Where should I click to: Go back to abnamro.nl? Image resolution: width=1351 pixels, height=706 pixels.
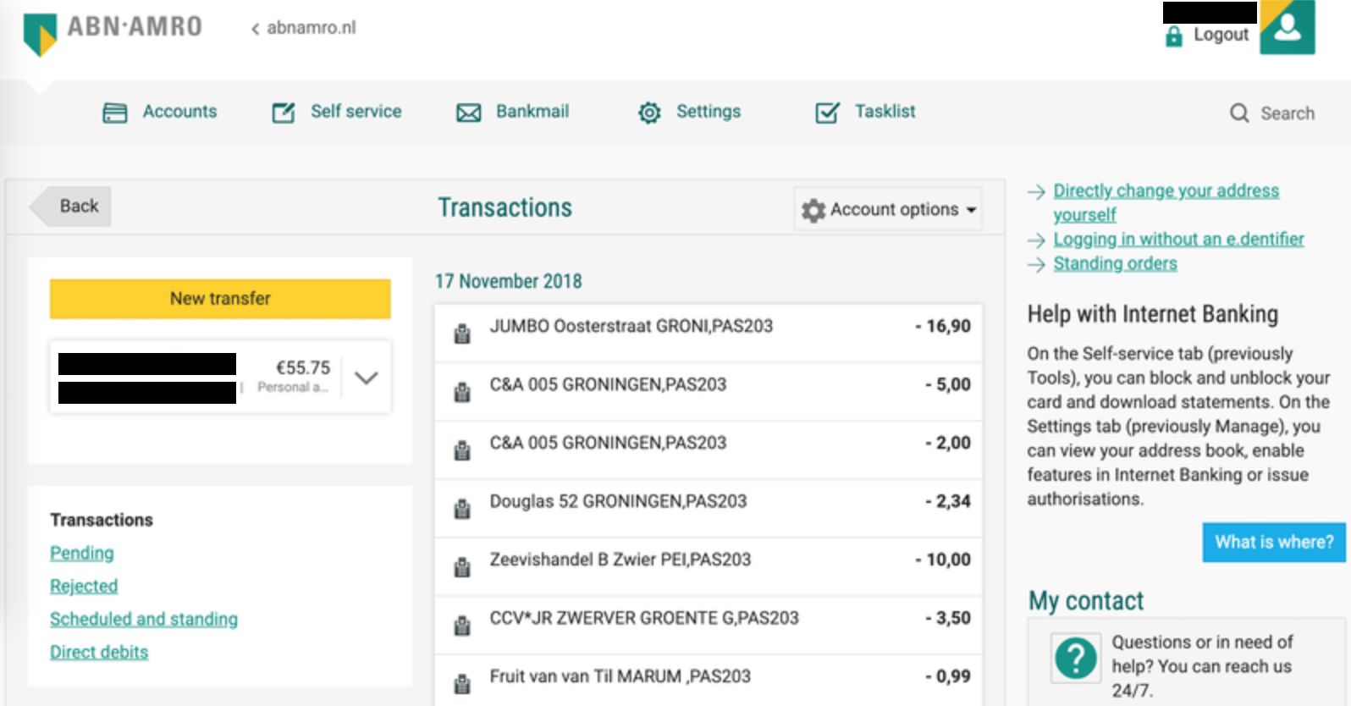[304, 28]
